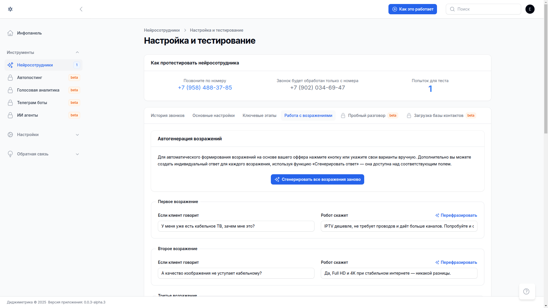The width and height of the screenshot is (548, 308).
Task: Click the Автогенерация возражений heading
Action: click(x=190, y=139)
